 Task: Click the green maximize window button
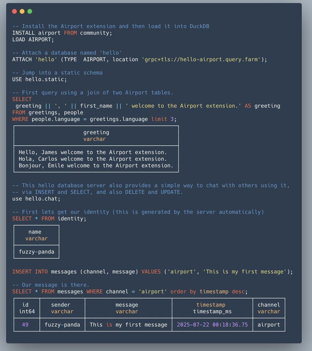point(30,11)
